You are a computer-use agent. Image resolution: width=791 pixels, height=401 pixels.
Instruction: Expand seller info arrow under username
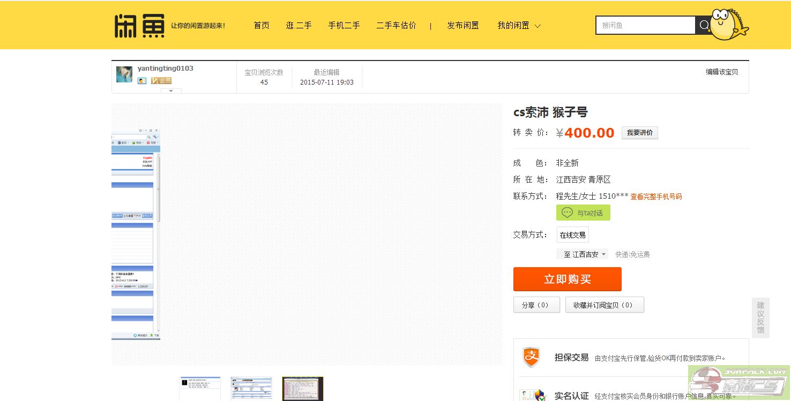[x=171, y=90]
